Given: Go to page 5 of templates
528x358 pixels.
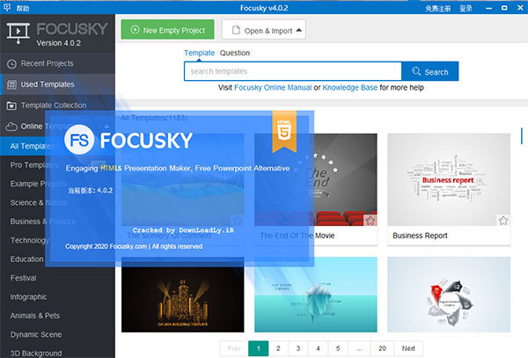Looking at the screenshot, I should (338, 348).
